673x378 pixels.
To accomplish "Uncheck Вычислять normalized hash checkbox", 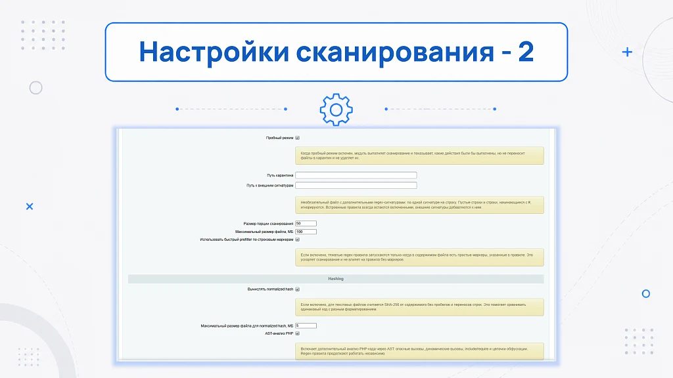I will [298, 289].
